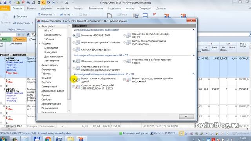Collapse the Индексы tree node
The image size is (251, 141).
click(x=40, y=43)
